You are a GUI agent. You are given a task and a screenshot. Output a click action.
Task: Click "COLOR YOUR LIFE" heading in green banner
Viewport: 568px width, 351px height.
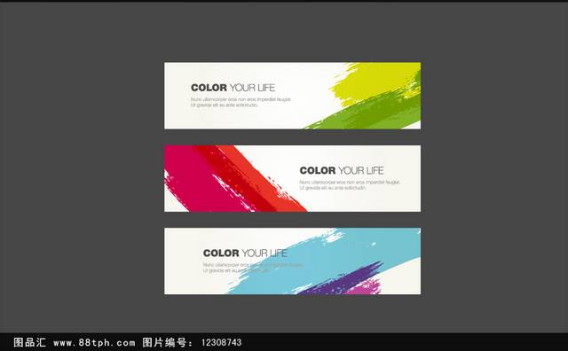point(233,88)
